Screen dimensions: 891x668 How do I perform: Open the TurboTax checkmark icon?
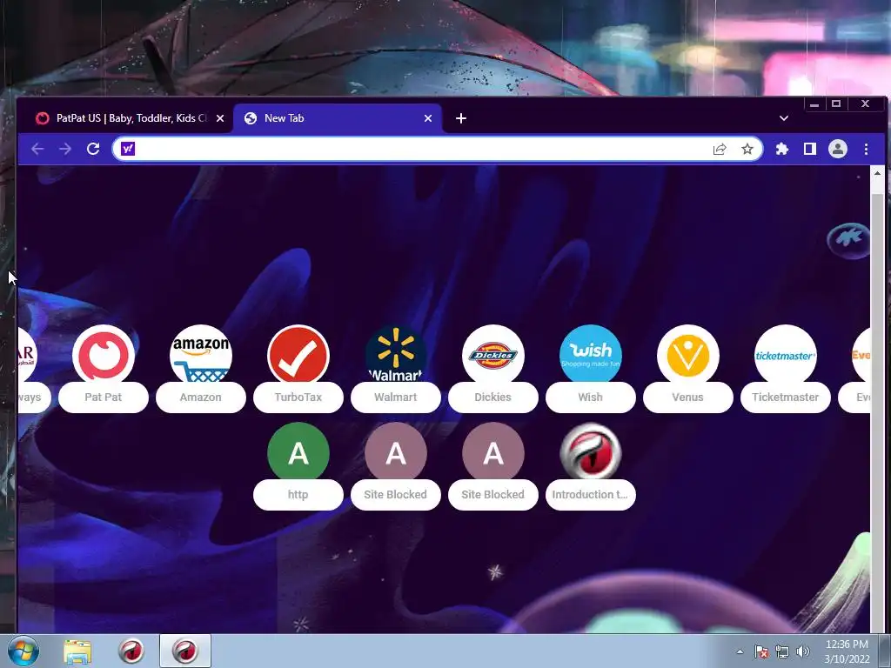point(298,355)
